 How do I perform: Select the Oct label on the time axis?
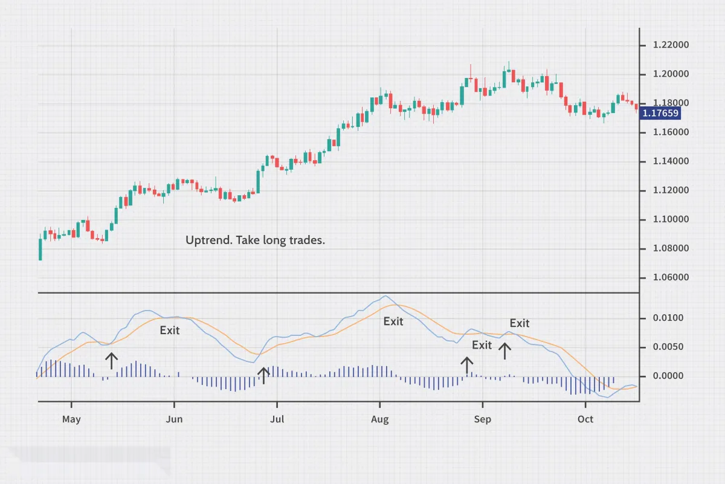pyautogui.click(x=585, y=419)
